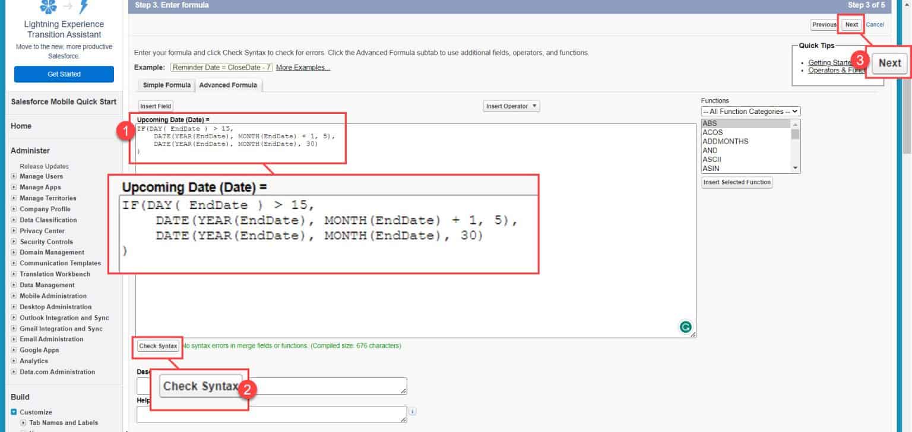
Task: Click the Insert Selected Function button
Action: click(736, 182)
